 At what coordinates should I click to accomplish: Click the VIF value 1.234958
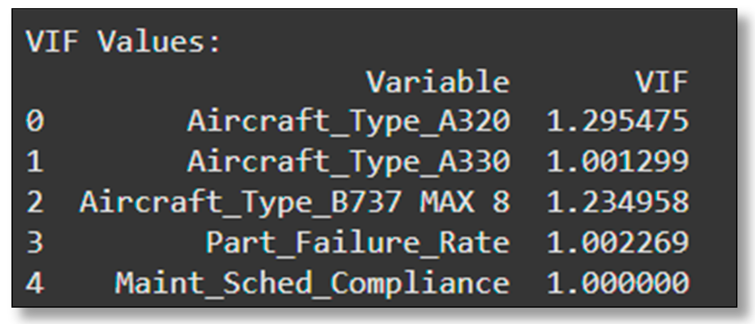click(617, 202)
